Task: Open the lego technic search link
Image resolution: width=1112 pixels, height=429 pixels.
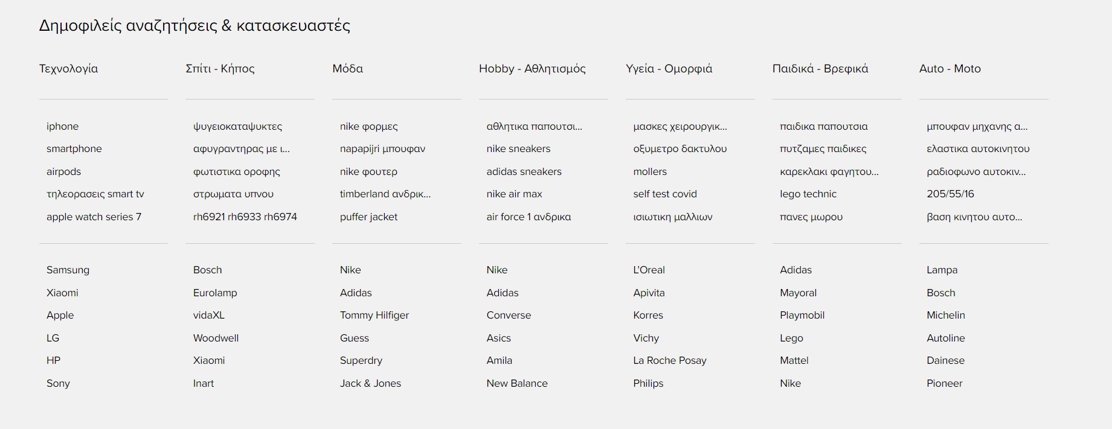Action: [x=808, y=194]
